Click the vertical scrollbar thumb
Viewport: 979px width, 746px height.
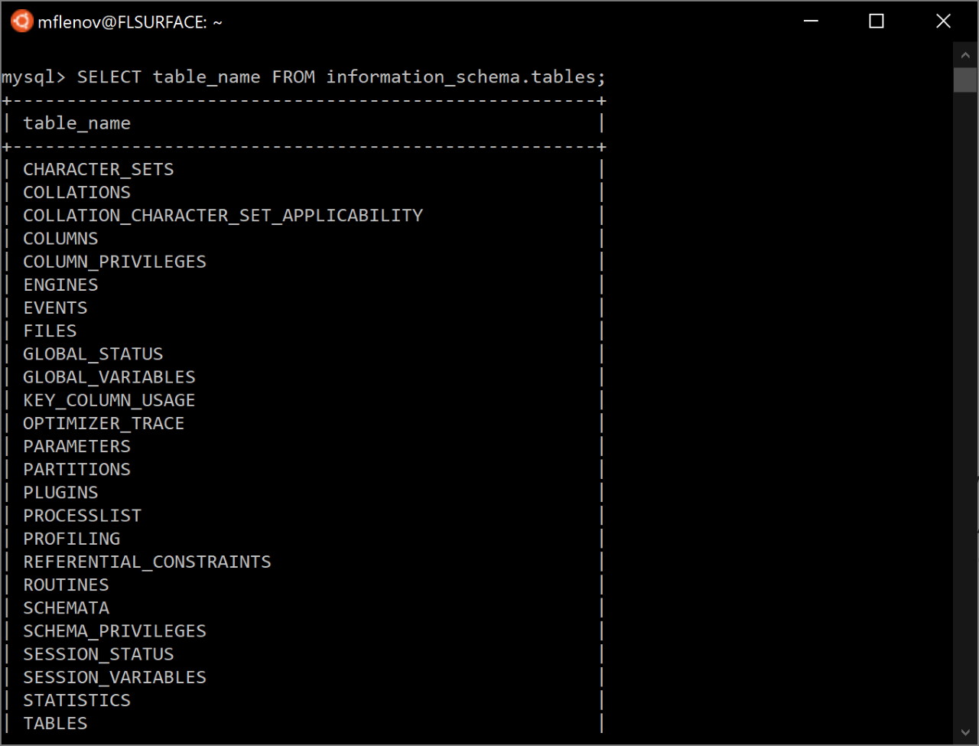coord(965,80)
